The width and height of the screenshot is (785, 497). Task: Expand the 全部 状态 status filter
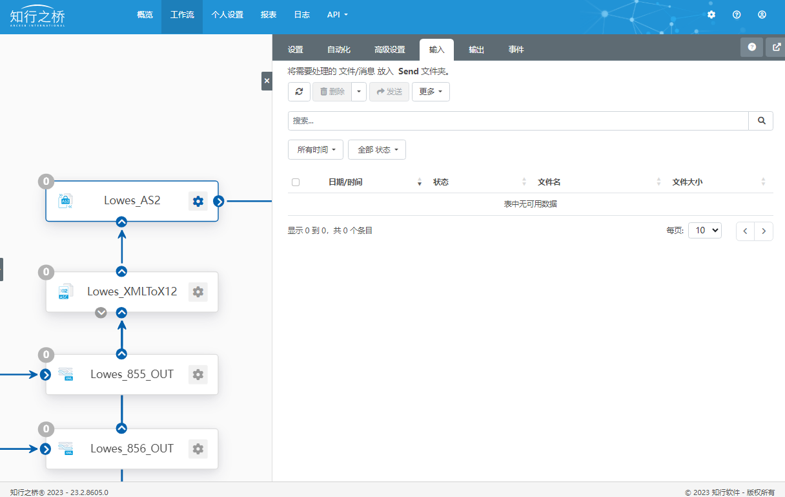(x=377, y=150)
